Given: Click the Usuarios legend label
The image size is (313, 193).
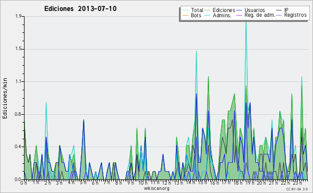Looking at the screenshot, I should 255,10.
